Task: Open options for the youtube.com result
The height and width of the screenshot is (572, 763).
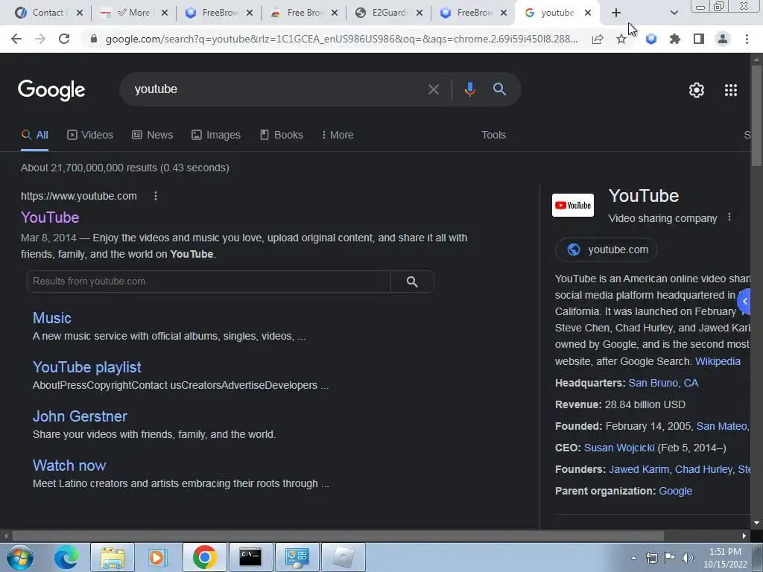Action: point(156,196)
